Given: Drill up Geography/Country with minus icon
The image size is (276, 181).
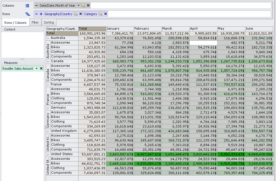Looking at the screenshot, I should pyautogui.click(x=36, y=14).
